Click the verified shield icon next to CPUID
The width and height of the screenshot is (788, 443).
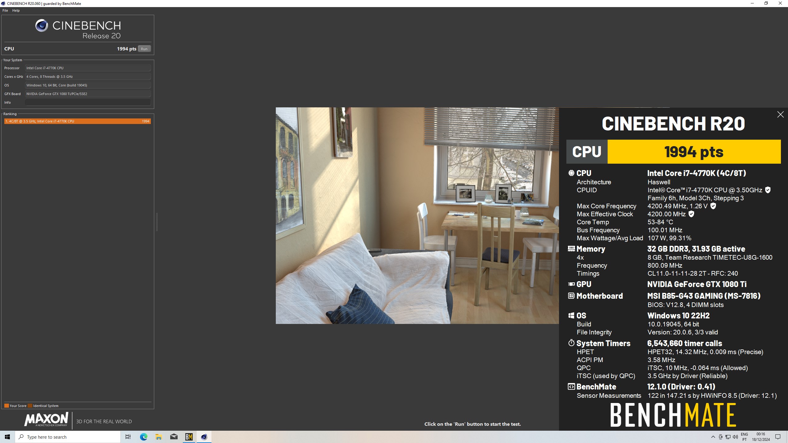(x=768, y=190)
